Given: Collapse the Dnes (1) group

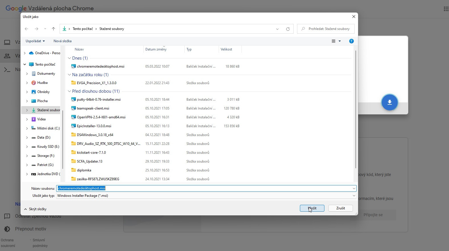Looking at the screenshot, I should (69, 58).
